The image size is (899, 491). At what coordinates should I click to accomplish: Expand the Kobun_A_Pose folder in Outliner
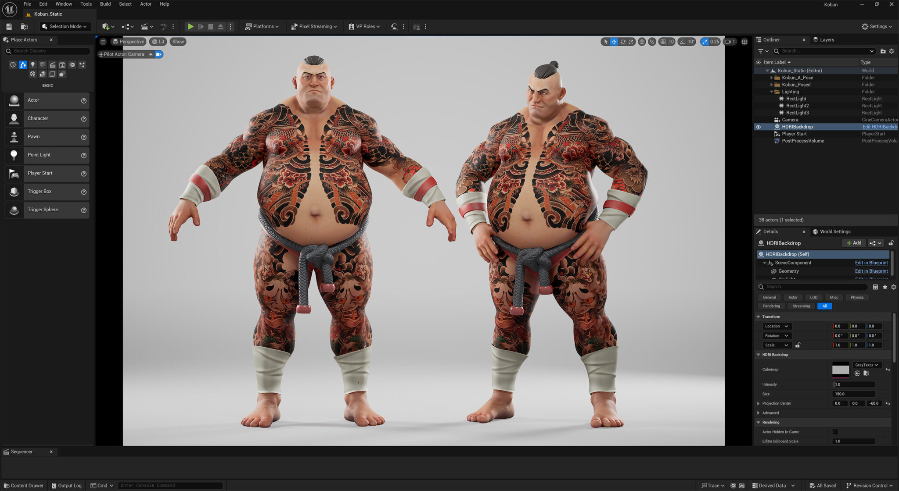coord(772,77)
